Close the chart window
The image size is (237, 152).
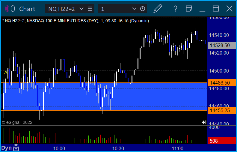[x=229, y=9]
